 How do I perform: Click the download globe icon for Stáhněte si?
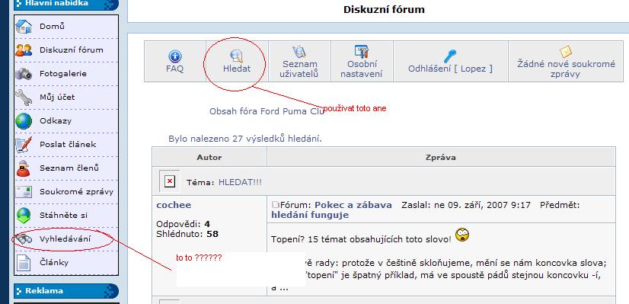[x=24, y=216]
